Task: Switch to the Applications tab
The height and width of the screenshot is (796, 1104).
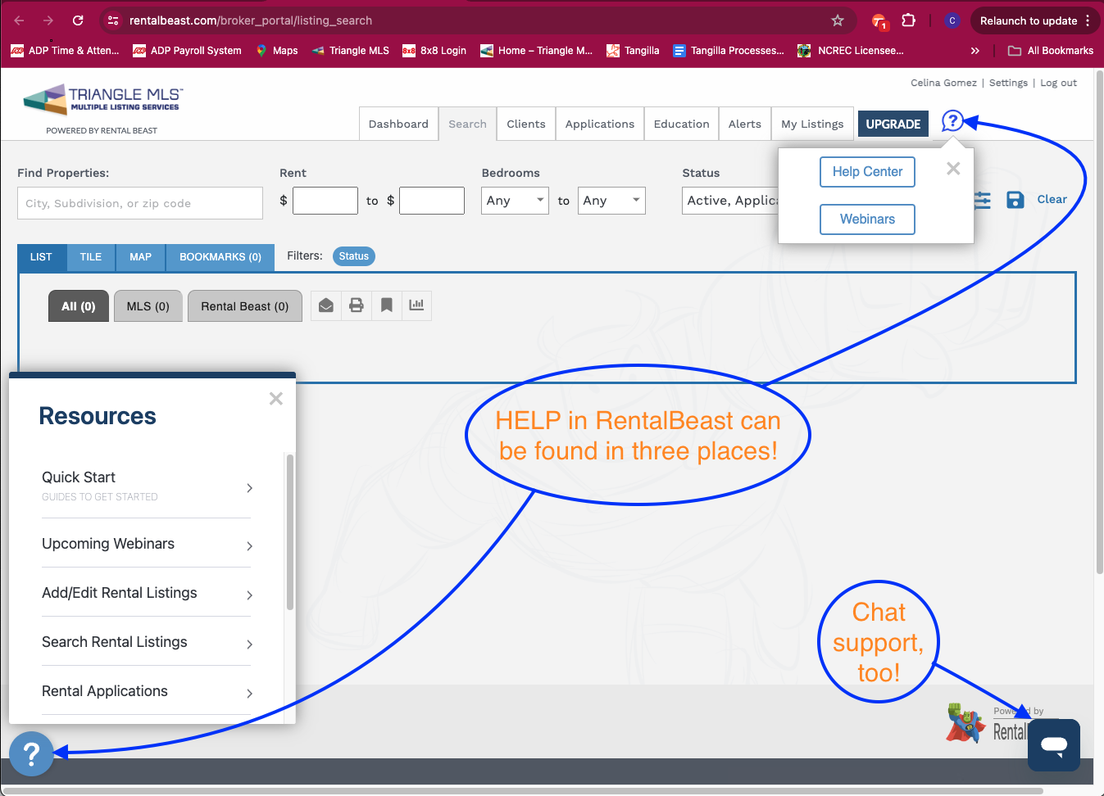Action: click(x=600, y=124)
